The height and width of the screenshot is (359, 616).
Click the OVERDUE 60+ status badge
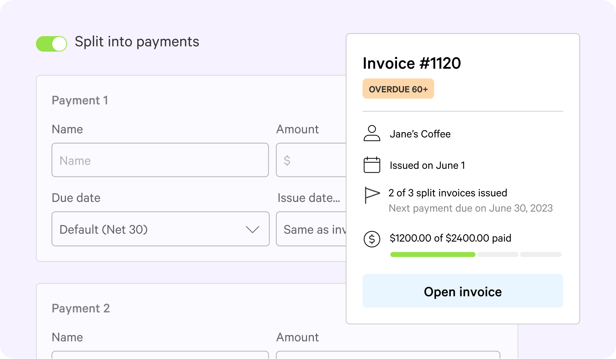[398, 88]
